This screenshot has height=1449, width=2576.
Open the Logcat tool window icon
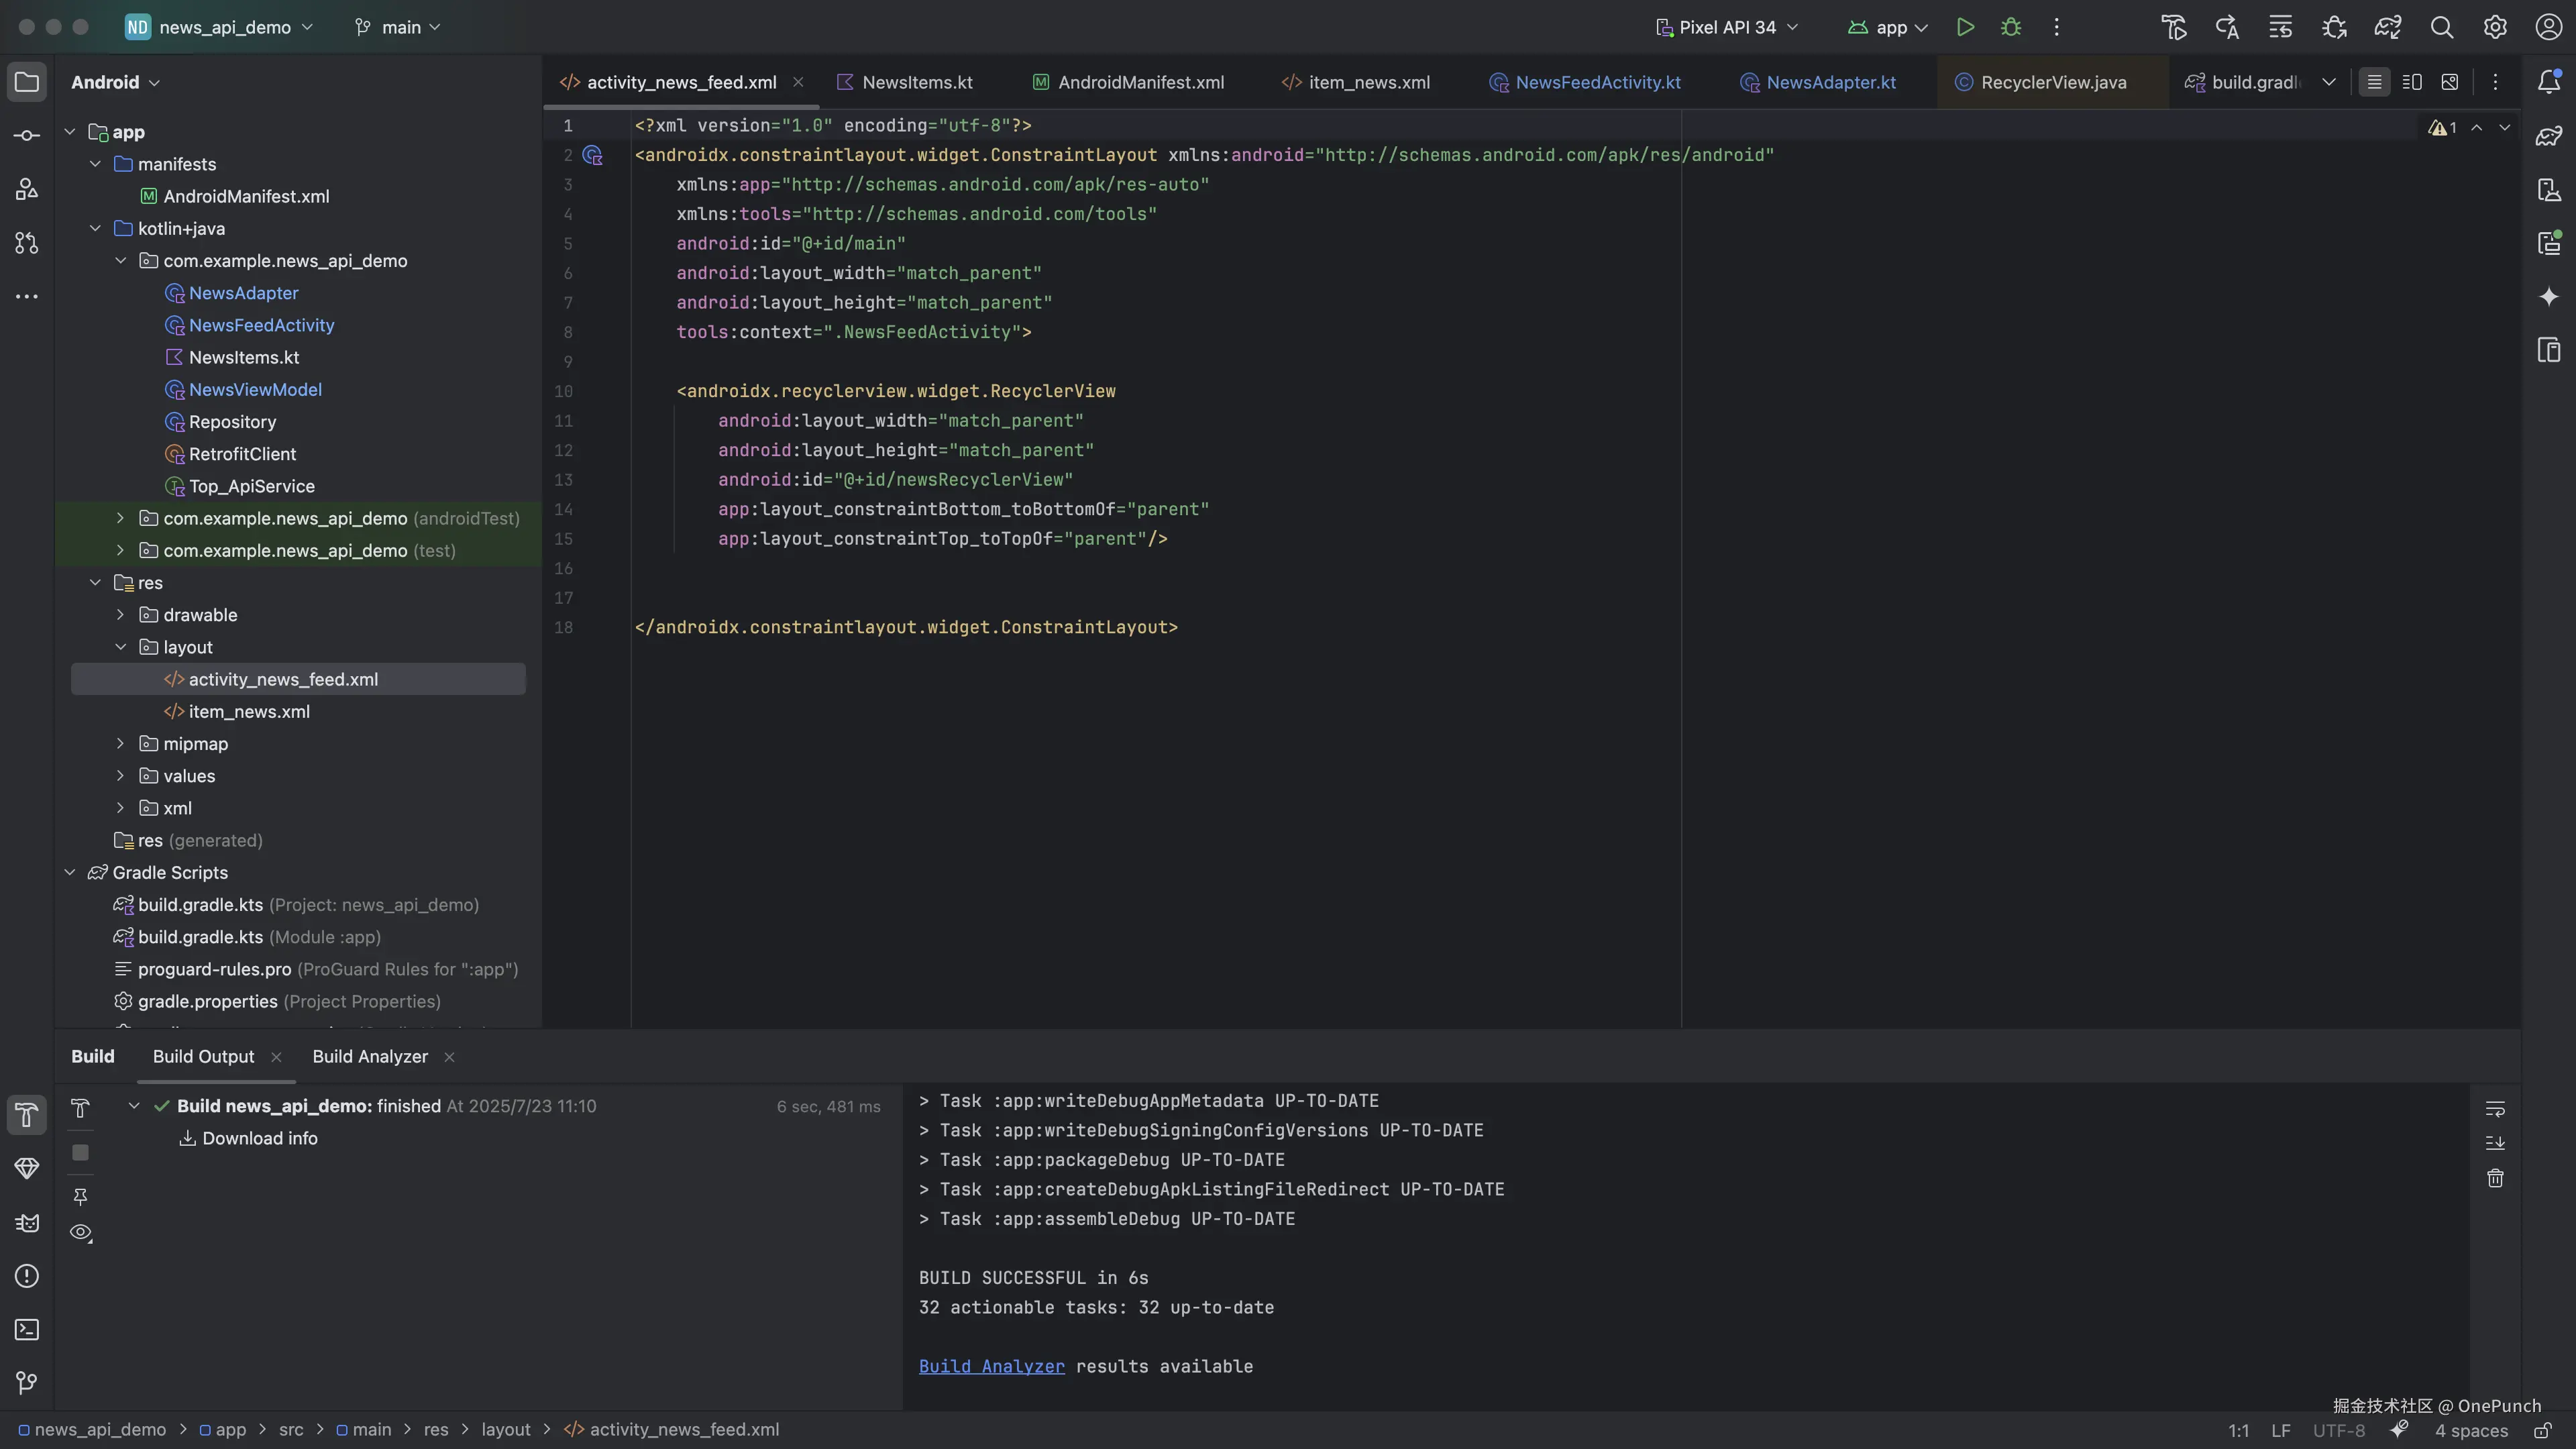[27, 1223]
